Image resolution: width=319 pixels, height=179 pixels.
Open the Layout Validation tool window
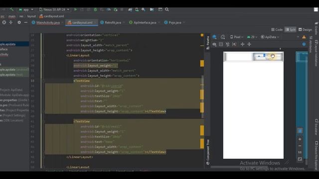click(x=317, y=53)
